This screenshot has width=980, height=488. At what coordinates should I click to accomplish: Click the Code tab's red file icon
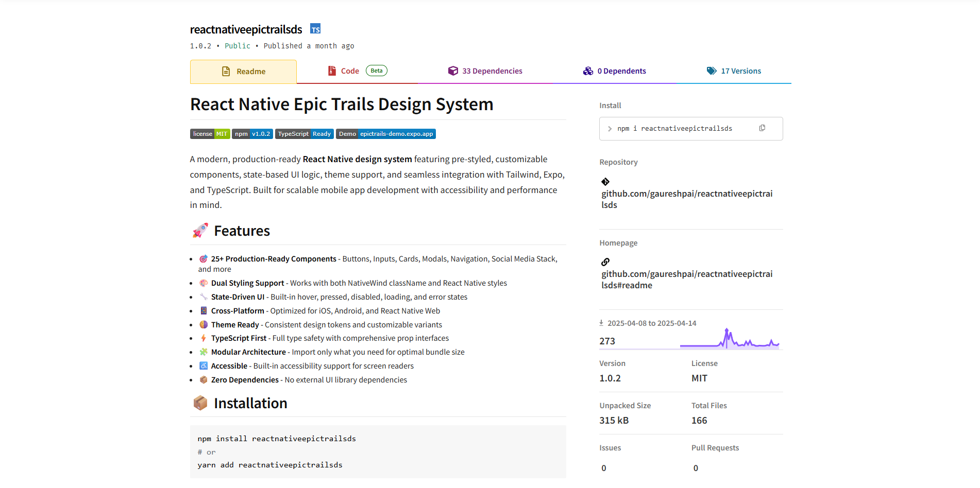[x=331, y=71]
